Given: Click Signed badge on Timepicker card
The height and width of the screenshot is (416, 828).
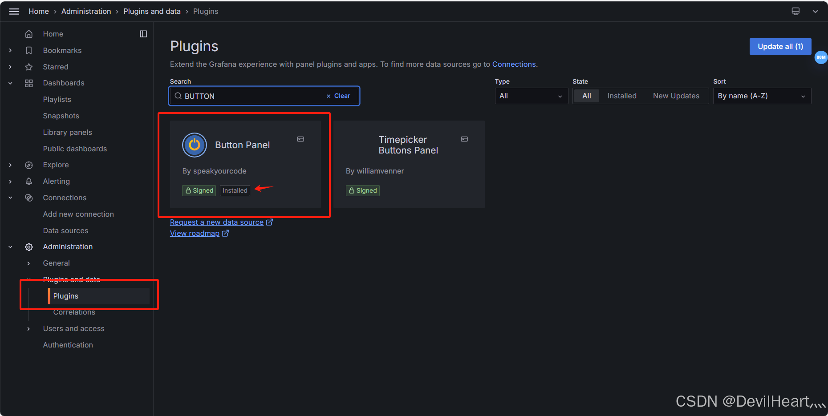Looking at the screenshot, I should [362, 190].
